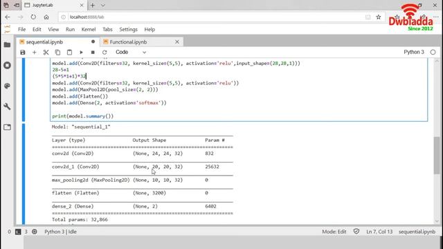Click the model.add(Flatten()) code line
Screen dimensions: 443x249
click(80, 96)
